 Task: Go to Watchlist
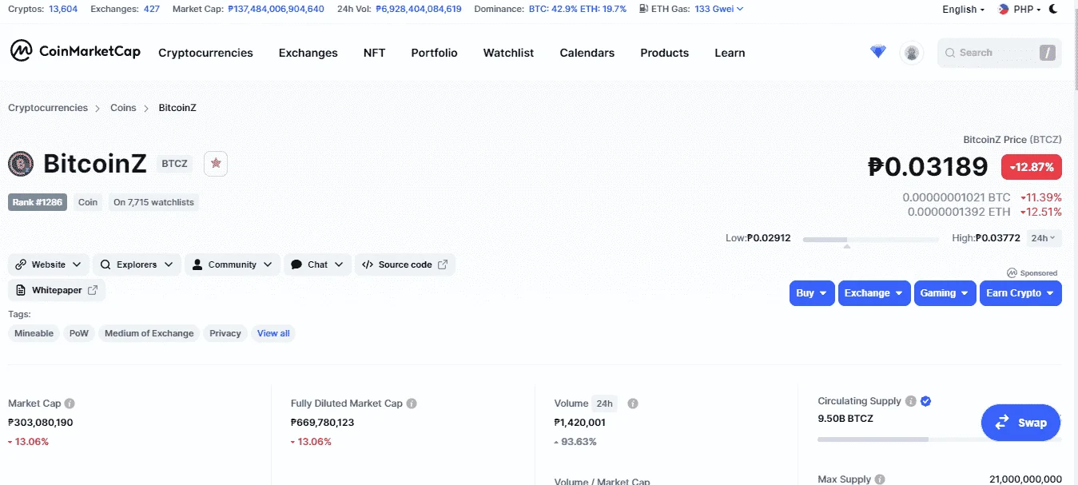(x=508, y=53)
